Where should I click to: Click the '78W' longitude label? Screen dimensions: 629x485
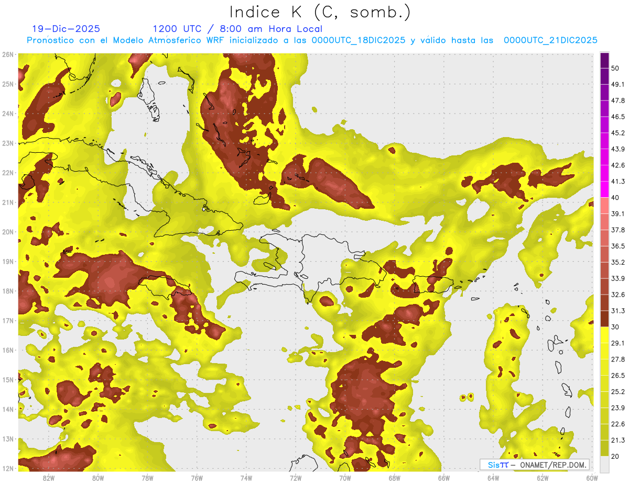[x=147, y=478]
